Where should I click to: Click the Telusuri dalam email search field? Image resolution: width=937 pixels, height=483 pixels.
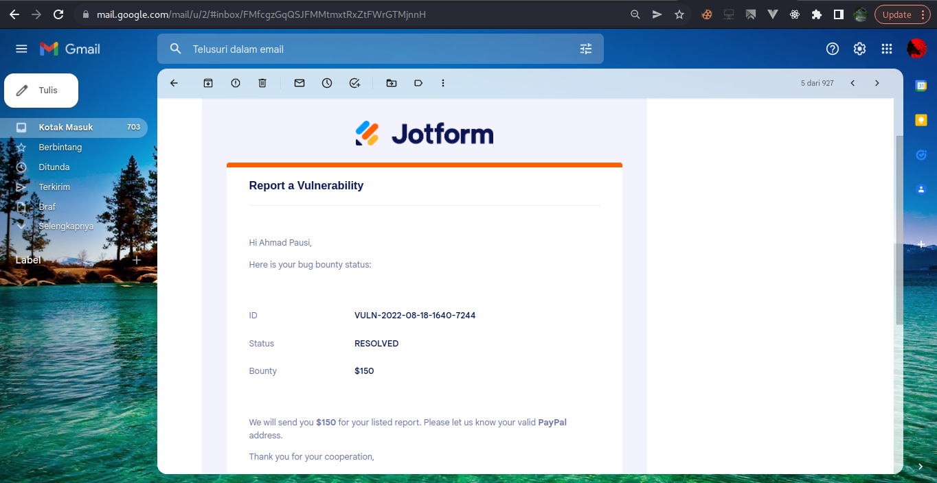[378, 48]
